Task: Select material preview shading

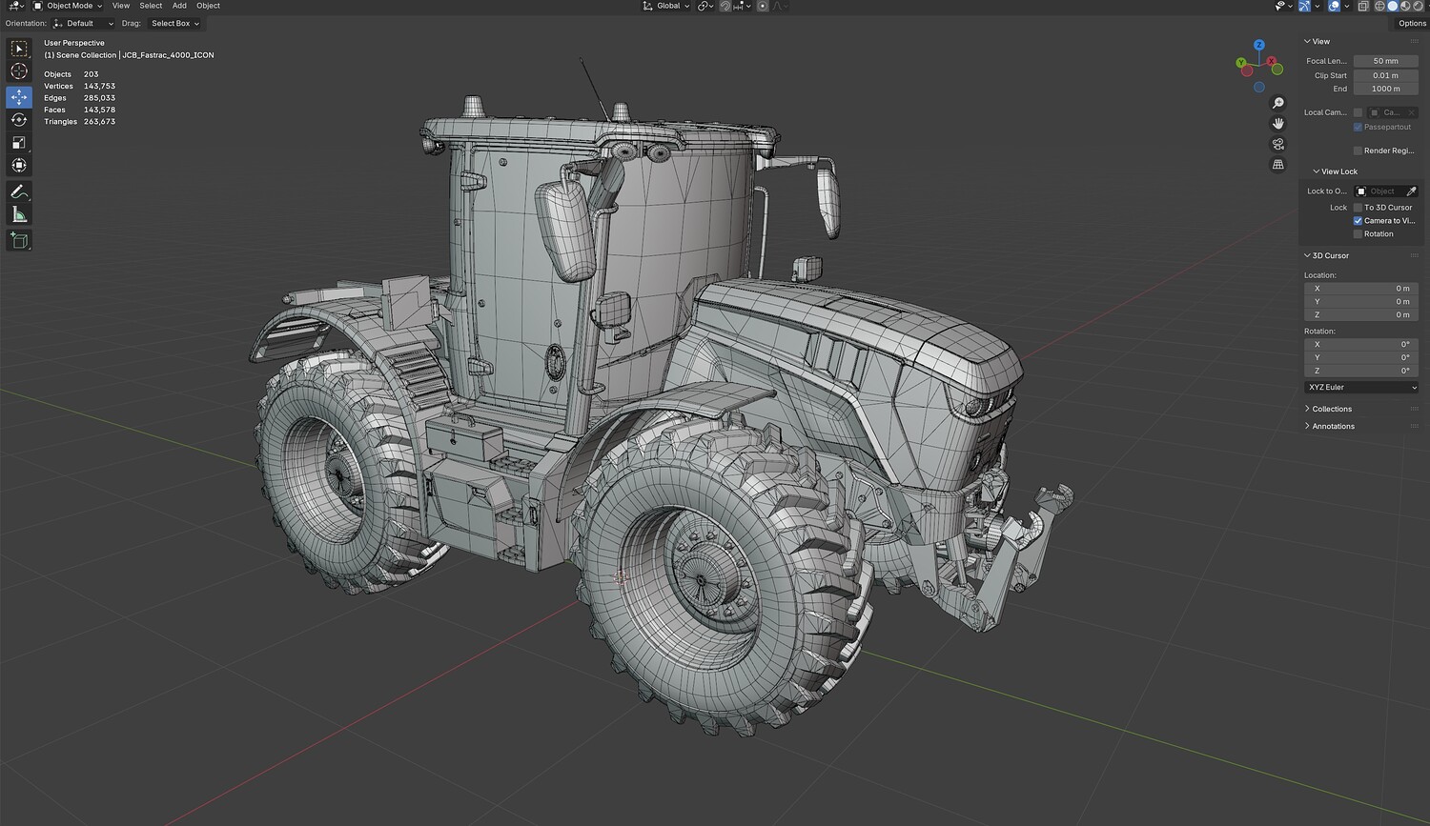Action: [1405, 6]
